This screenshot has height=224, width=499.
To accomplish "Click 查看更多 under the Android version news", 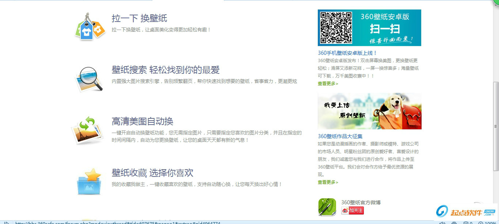I will (328, 84).
